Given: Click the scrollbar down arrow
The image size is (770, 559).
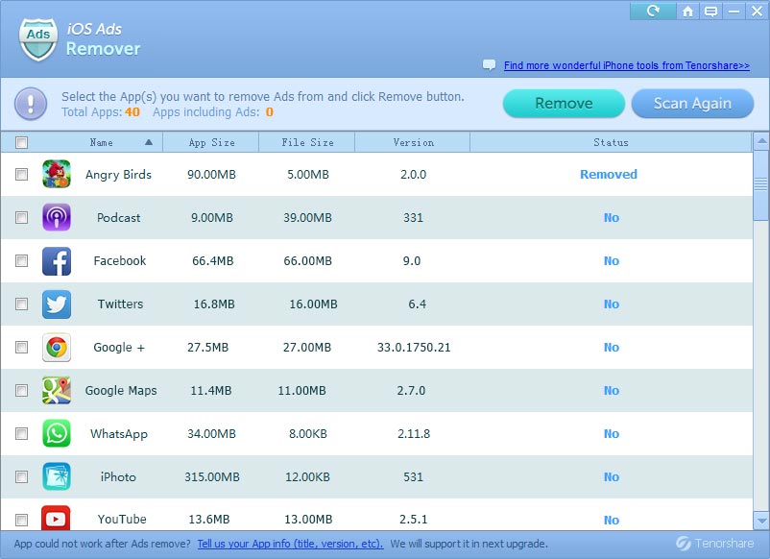Looking at the screenshot, I should [x=760, y=521].
